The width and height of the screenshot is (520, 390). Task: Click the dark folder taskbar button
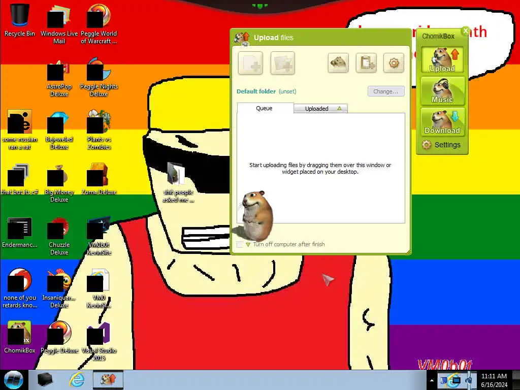tap(45, 380)
